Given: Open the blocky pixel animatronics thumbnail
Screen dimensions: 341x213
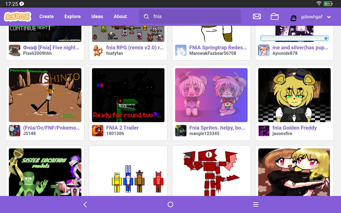Looking at the screenshot, I should (128, 172).
